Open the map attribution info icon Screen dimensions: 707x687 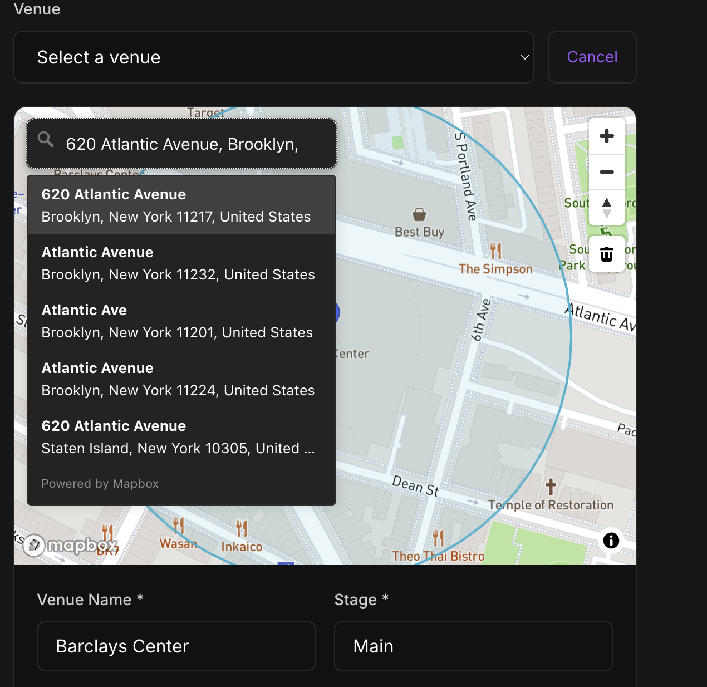tap(611, 541)
